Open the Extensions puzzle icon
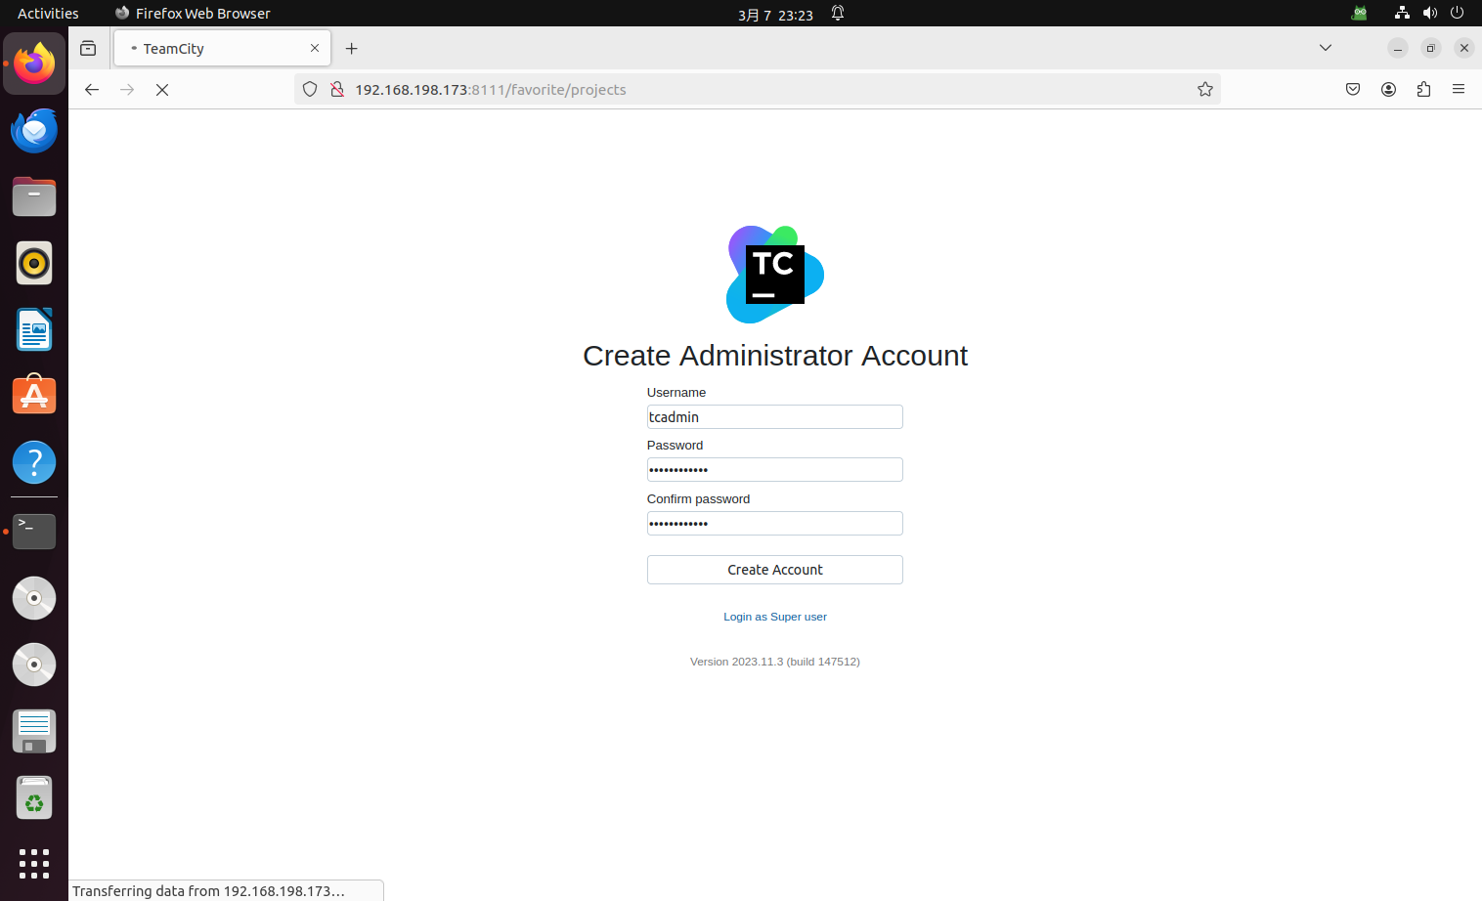The height and width of the screenshot is (901, 1482). pos(1423,89)
